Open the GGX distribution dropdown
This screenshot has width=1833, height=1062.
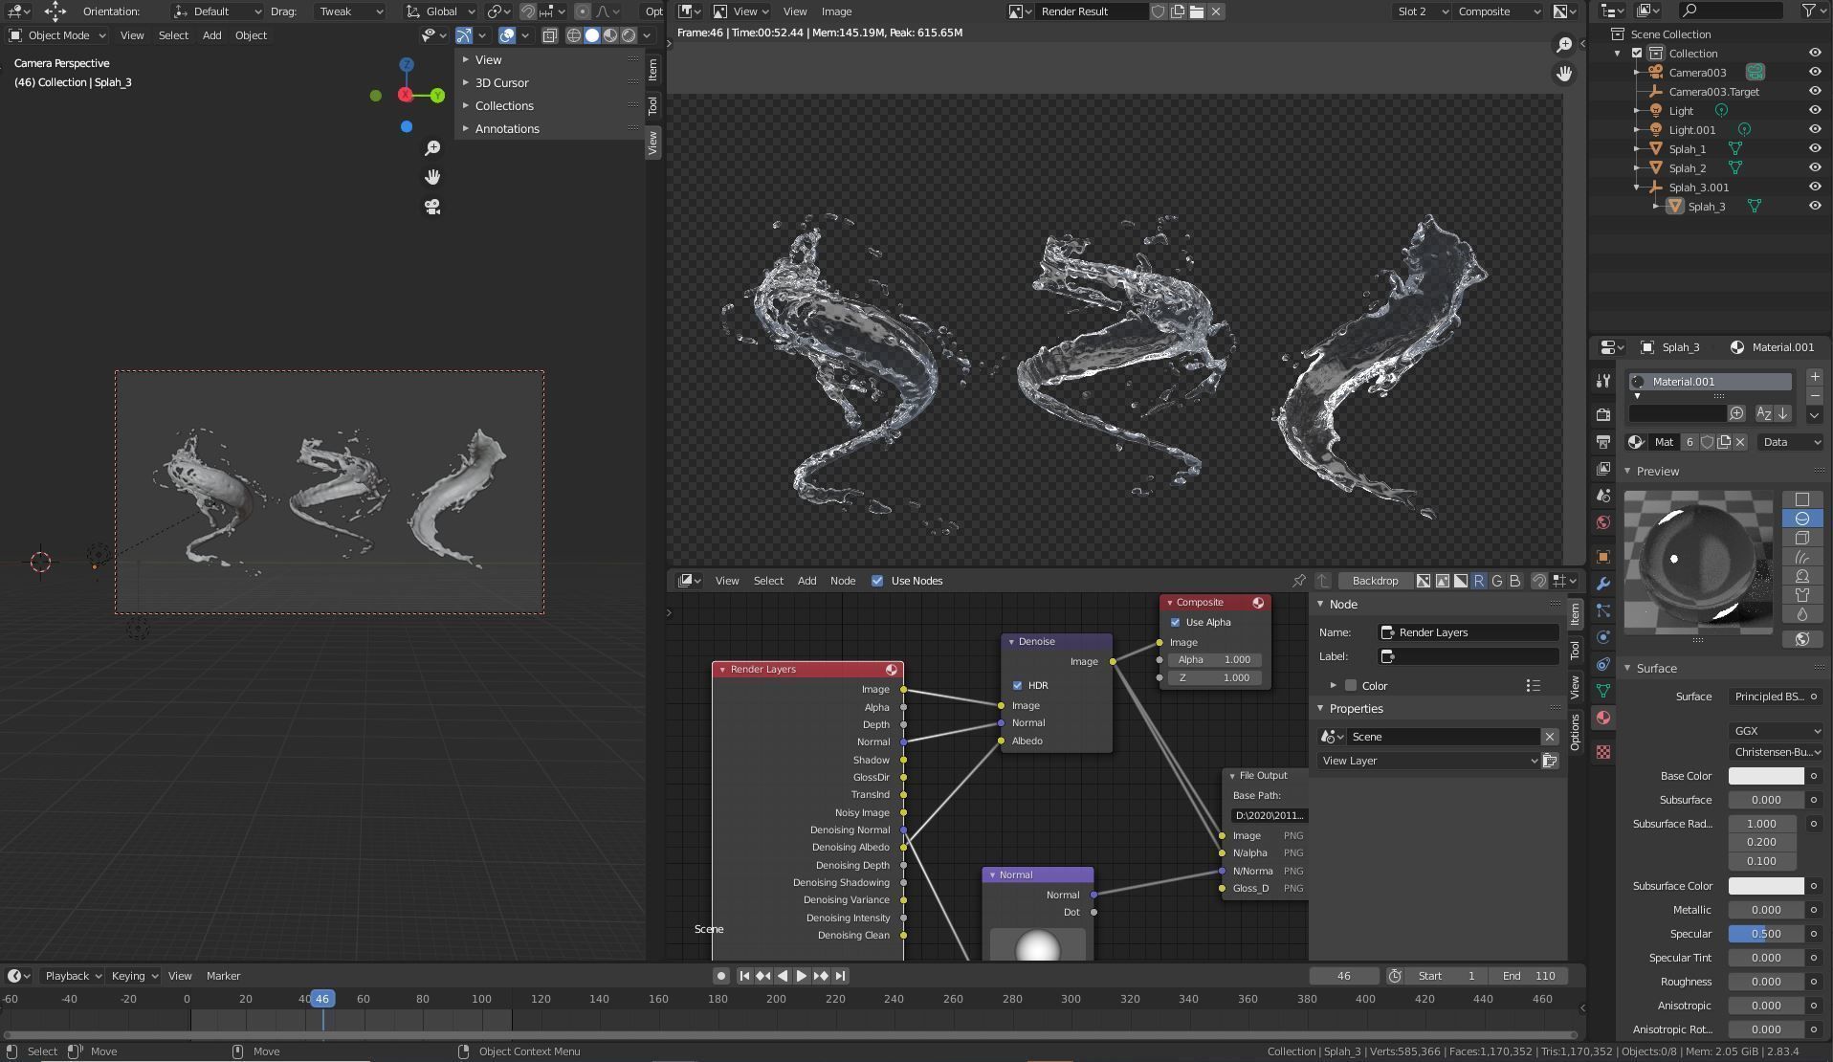tap(1776, 730)
